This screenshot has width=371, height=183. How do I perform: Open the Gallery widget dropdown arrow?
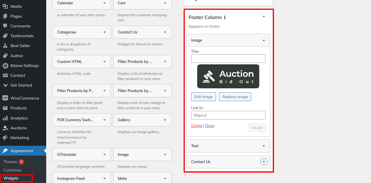click(165, 120)
